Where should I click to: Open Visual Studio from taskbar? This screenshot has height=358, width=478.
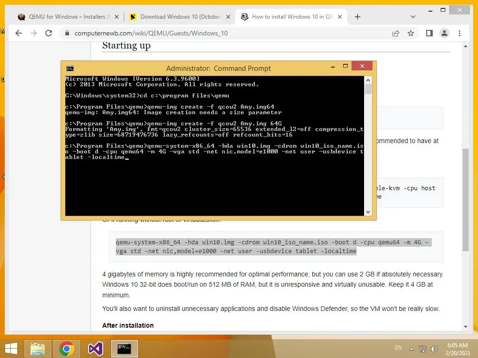coord(95,349)
